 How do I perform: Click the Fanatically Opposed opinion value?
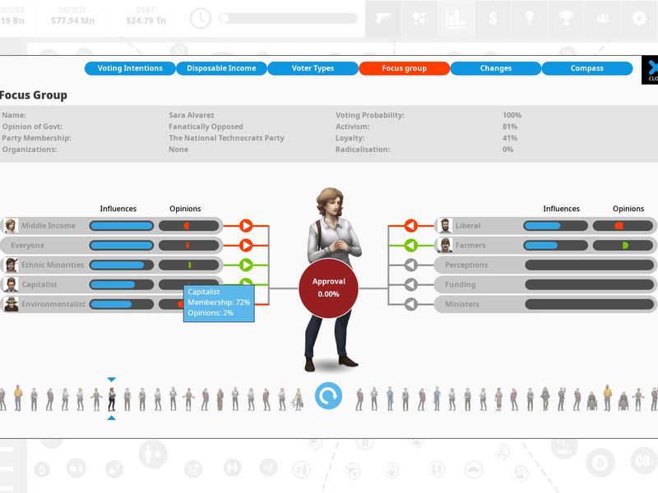[x=206, y=127]
